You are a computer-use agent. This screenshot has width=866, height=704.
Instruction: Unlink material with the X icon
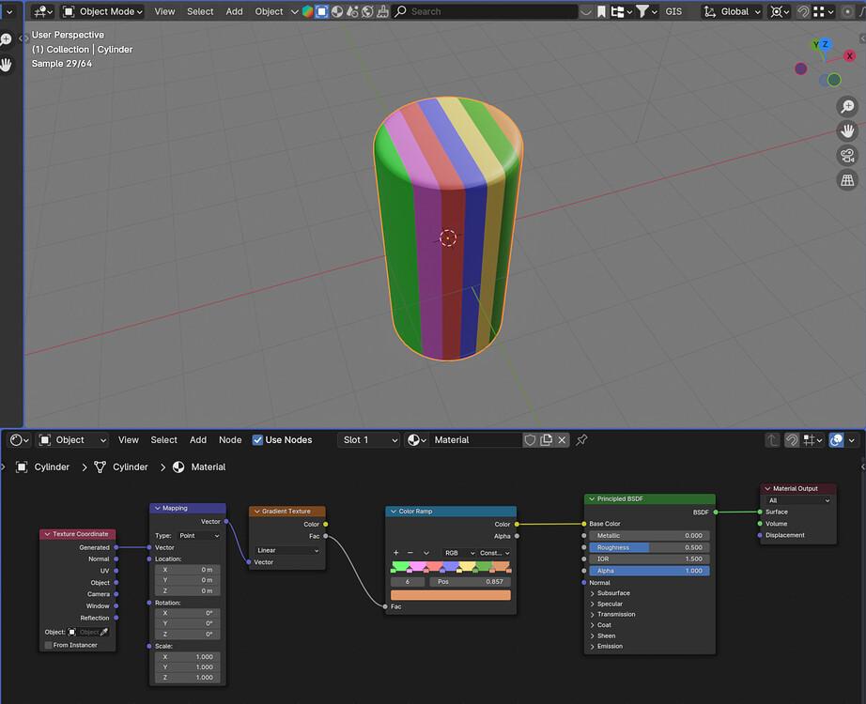point(562,440)
